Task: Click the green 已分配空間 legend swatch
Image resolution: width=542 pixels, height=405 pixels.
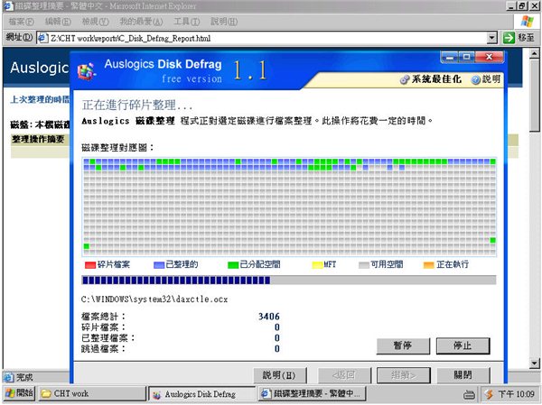Action: pos(233,265)
